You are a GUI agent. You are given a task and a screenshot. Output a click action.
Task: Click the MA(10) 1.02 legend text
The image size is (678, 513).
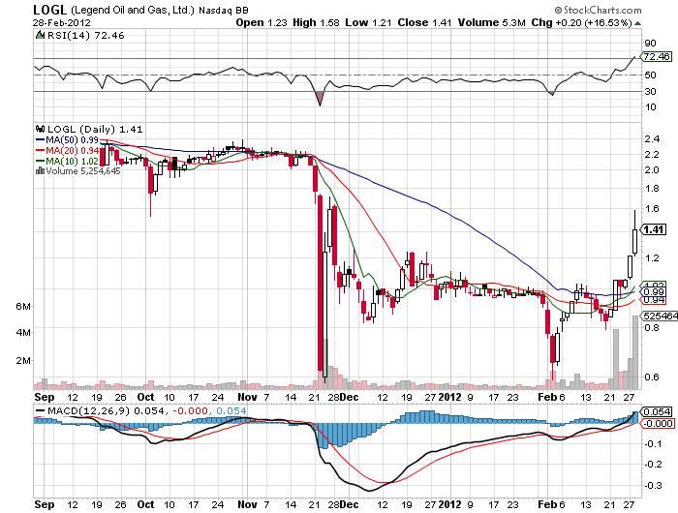coord(73,162)
